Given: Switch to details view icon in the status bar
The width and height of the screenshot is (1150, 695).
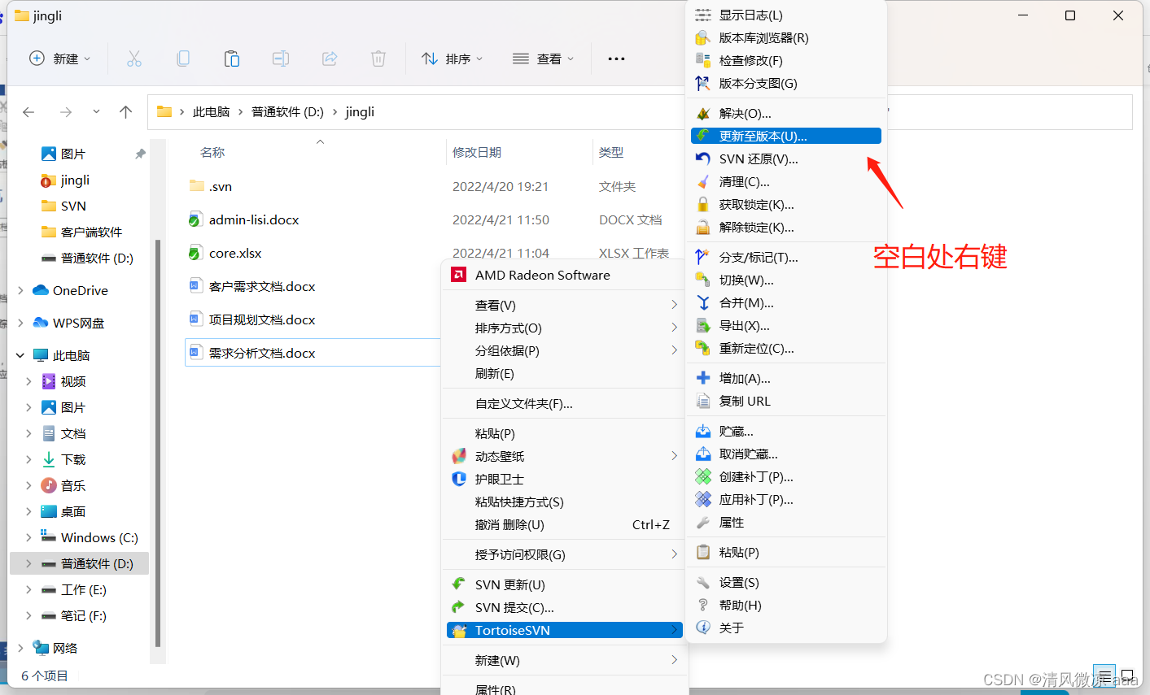Looking at the screenshot, I should pyautogui.click(x=1104, y=676).
